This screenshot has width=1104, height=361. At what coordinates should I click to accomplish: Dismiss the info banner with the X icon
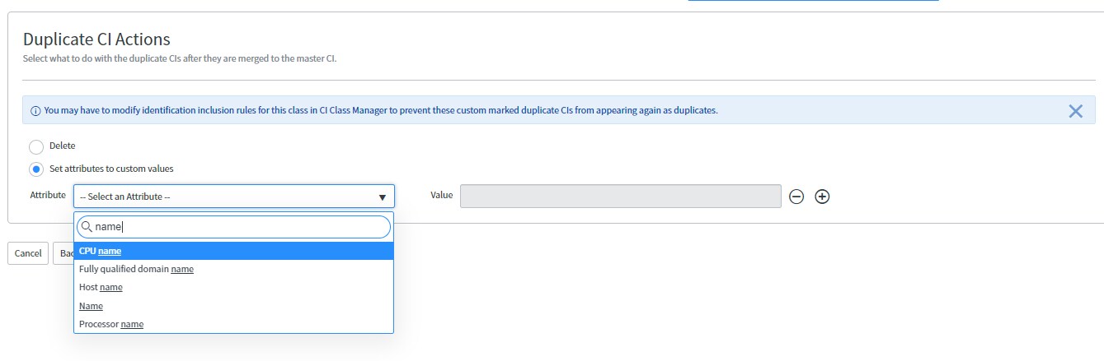[x=1075, y=111]
